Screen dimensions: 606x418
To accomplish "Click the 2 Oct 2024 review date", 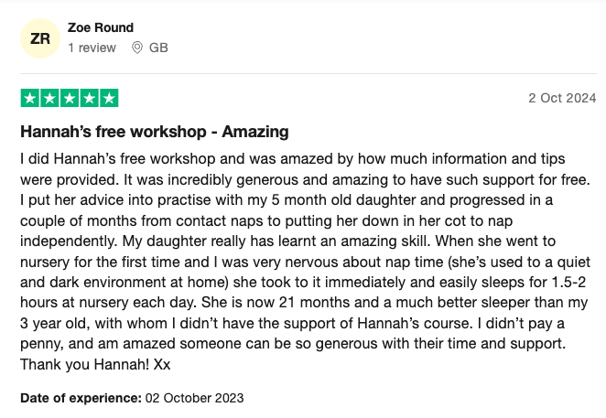I will (562, 98).
